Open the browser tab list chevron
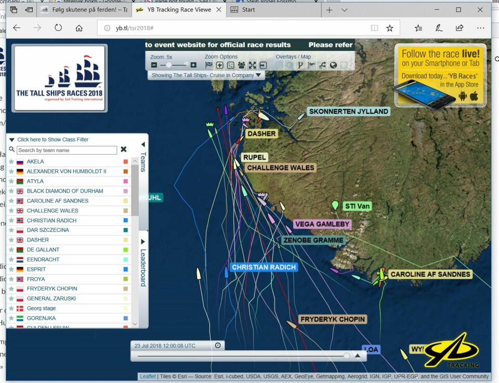The image size is (499, 383). 344,10
